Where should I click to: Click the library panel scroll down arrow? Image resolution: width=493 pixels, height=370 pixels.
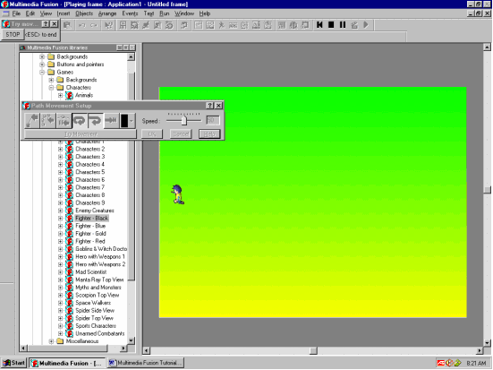pyautogui.click(x=132, y=340)
